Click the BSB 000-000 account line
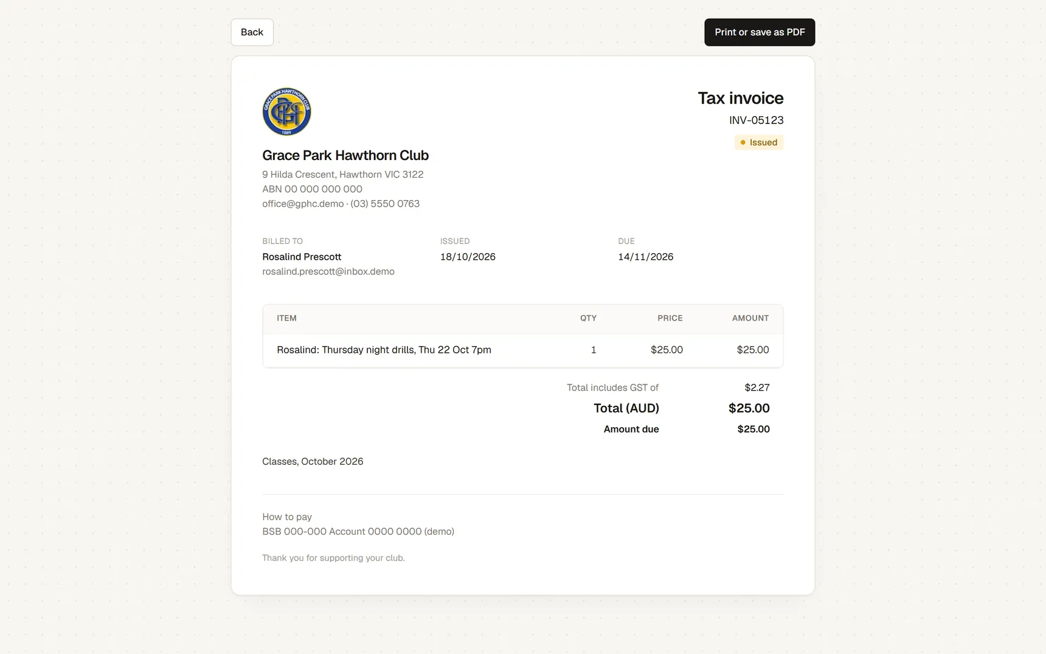1046x654 pixels. [x=358, y=531]
